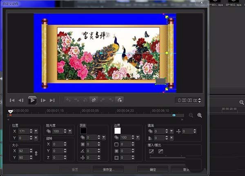Select the end keyframe diamond on timeline
Screen dimensions: 245x176
click(x=174, y=115)
